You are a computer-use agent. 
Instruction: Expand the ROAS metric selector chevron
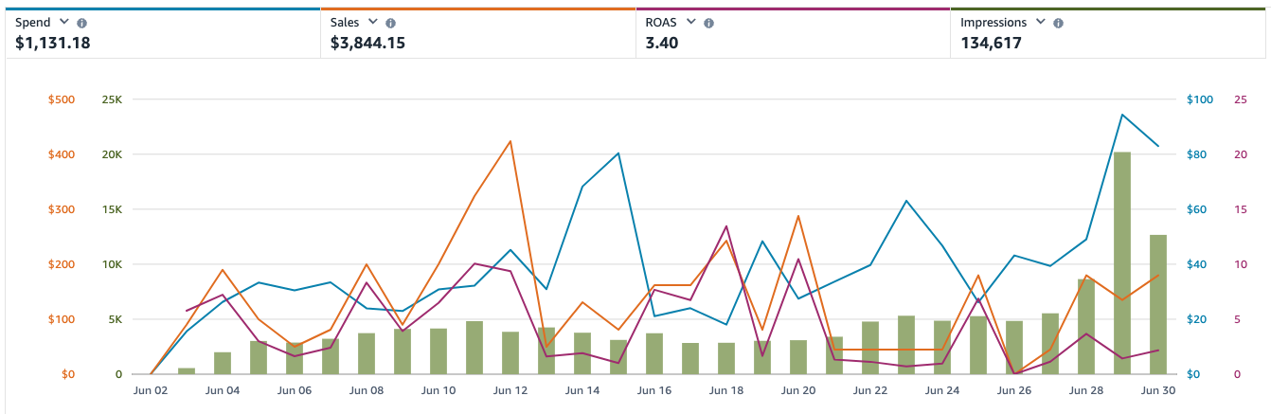point(690,22)
